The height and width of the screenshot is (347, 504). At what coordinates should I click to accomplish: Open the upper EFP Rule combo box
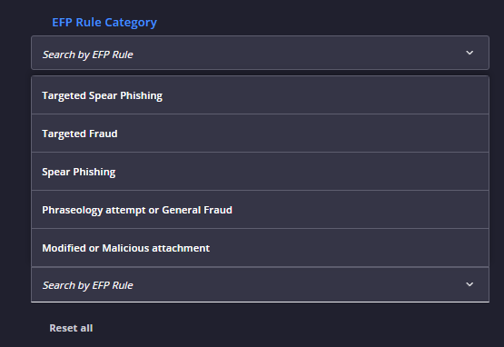(x=260, y=53)
